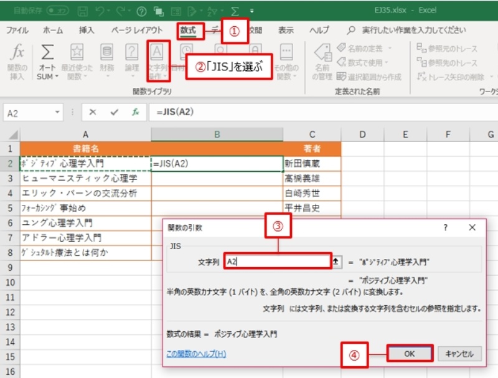Open the View (表示) tab
This screenshot has width=498, height=378.
pyautogui.click(x=286, y=30)
